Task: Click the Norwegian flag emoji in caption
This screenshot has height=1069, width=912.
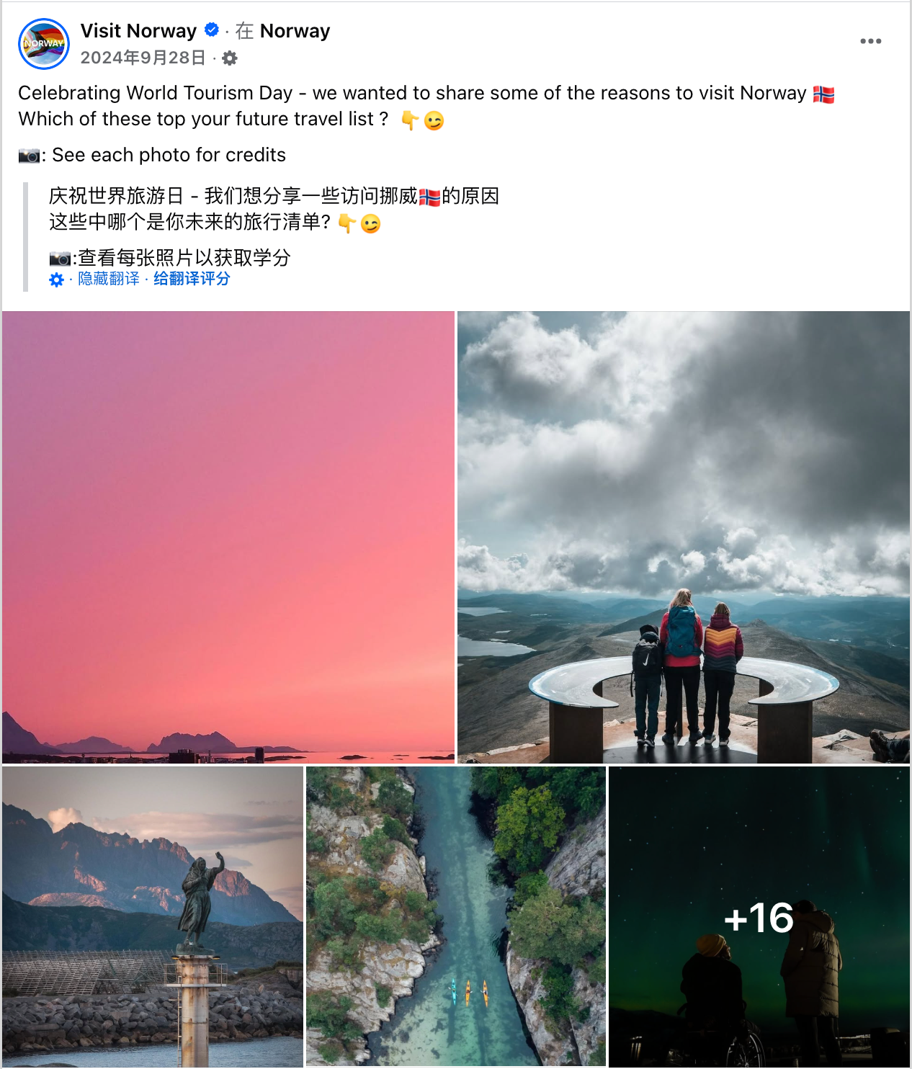Action: point(823,94)
